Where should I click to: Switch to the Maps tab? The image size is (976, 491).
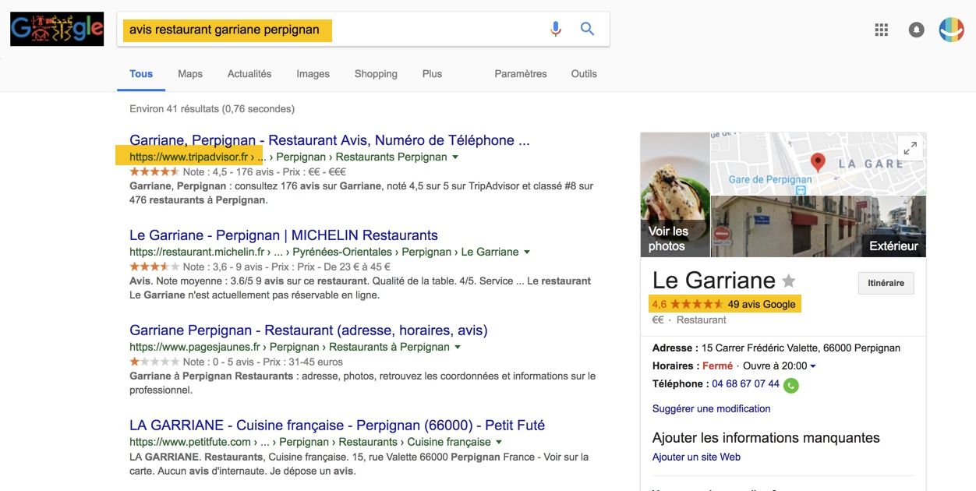tap(190, 74)
